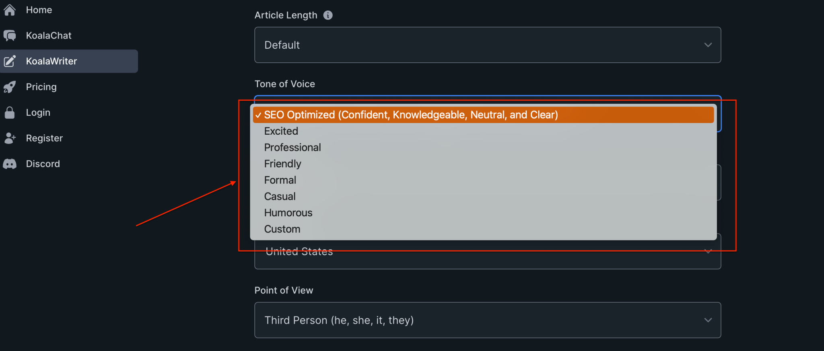This screenshot has width=824, height=351.
Task: Click the Home house icon
Action: pos(10,10)
